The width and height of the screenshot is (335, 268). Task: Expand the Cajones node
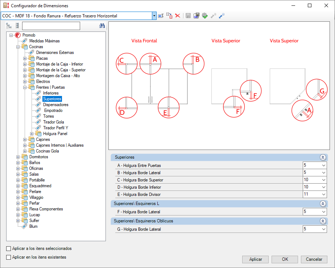point(25,139)
